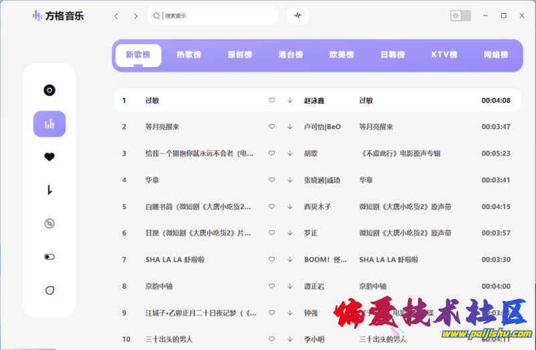The width and height of the screenshot is (536, 350).
Task: Select the bar-chart rankings icon in sidebar
Action: point(49,124)
